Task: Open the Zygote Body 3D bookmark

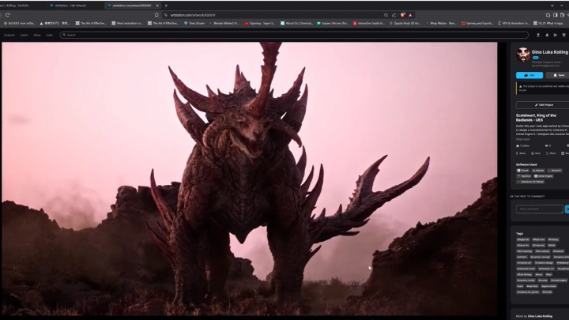Action: tap(405, 23)
